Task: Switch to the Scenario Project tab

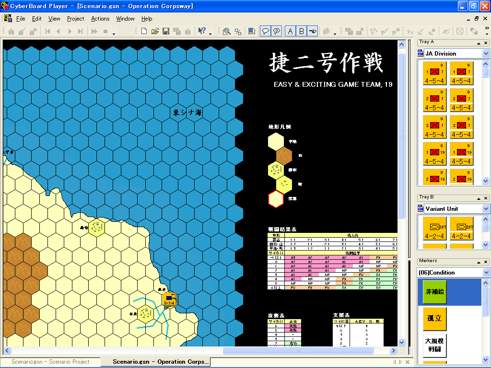Action: (x=50, y=362)
